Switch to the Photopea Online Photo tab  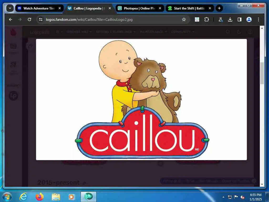(140, 8)
